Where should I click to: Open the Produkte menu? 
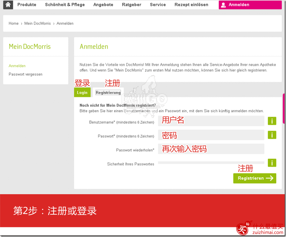click(27, 5)
